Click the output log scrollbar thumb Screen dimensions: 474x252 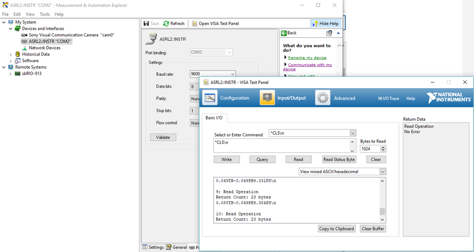point(382,211)
